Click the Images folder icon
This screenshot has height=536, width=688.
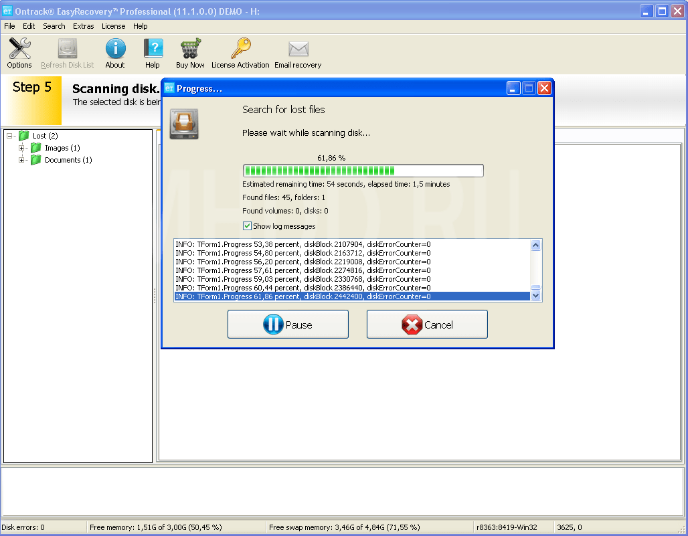tap(36, 148)
